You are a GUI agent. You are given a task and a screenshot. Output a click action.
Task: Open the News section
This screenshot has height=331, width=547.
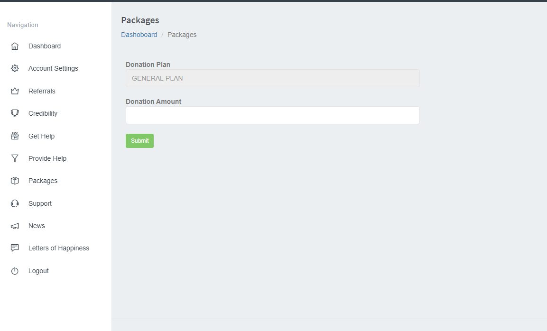[x=37, y=226]
